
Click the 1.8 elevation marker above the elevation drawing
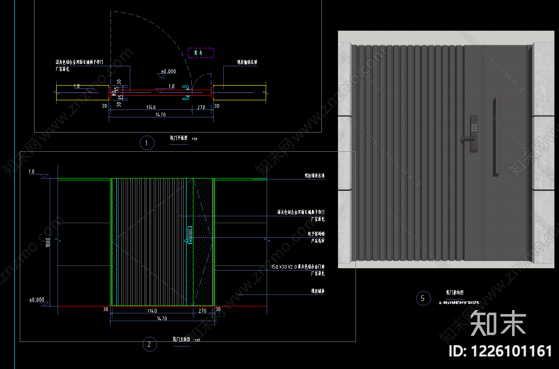tap(32, 172)
